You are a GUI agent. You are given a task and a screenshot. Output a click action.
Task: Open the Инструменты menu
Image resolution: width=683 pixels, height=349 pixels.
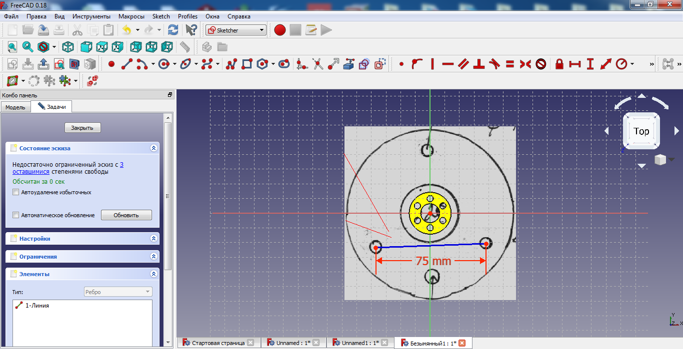[x=91, y=16]
